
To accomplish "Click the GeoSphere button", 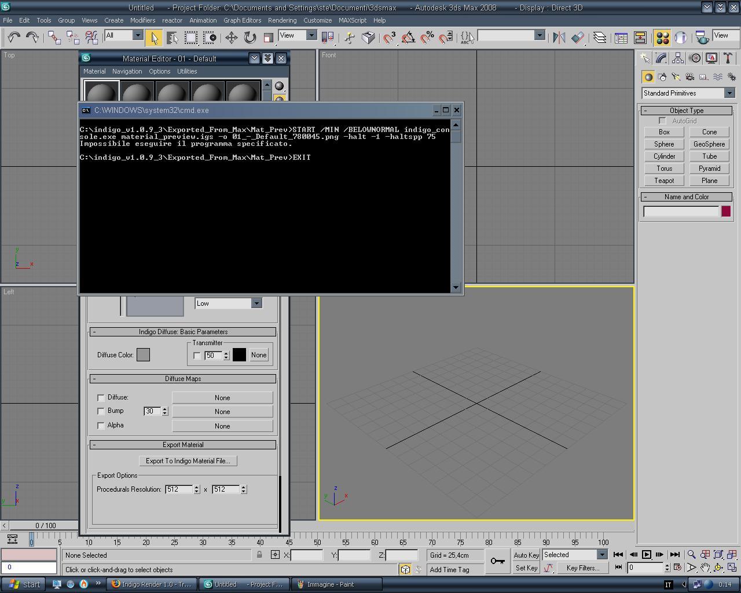I will click(709, 144).
